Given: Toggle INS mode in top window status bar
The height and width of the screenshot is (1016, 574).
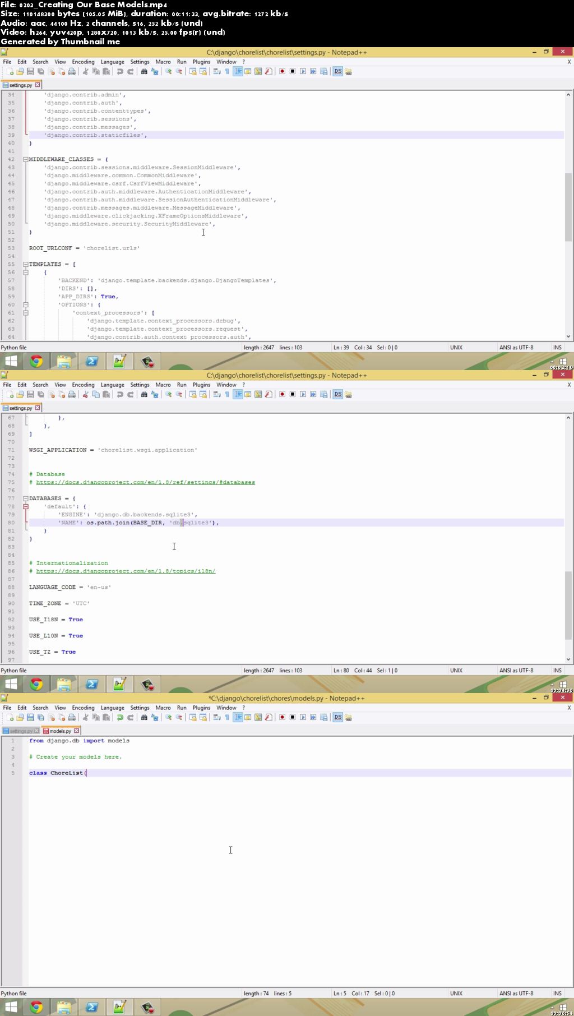Looking at the screenshot, I should tap(557, 348).
